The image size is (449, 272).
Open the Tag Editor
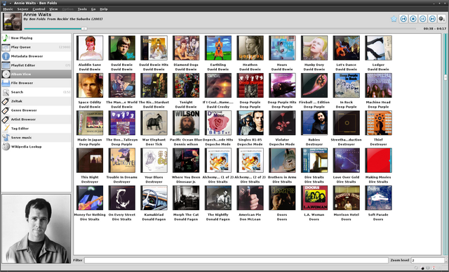pyautogui.click(x=36, y=129)
